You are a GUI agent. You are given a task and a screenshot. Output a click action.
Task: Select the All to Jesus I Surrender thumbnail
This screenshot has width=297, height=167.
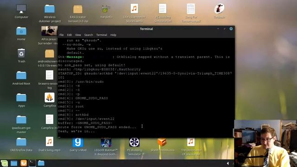click(50, 31)
